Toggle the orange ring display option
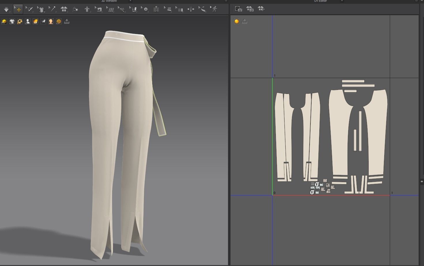Screen dimensions: 424x266 [x=20, y=21]
